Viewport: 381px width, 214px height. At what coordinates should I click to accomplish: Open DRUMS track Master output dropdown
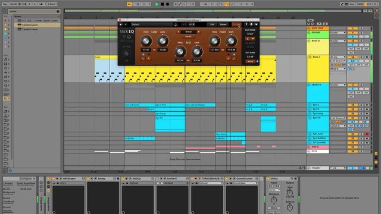[338, 33]
